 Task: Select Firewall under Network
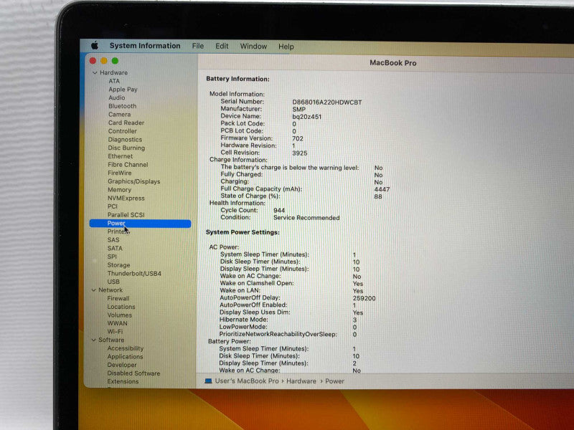[x=118, y=298]
